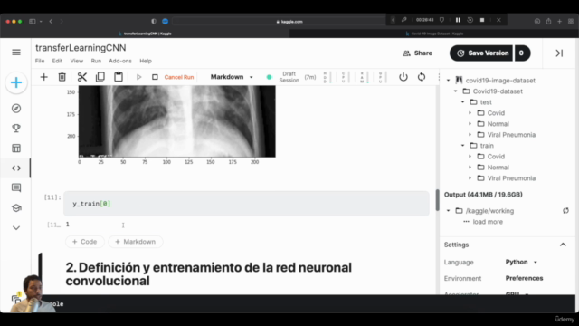The image size is (579, 326).
Task: Open the Discussions sidebar icon
Action: coord(16,187)
